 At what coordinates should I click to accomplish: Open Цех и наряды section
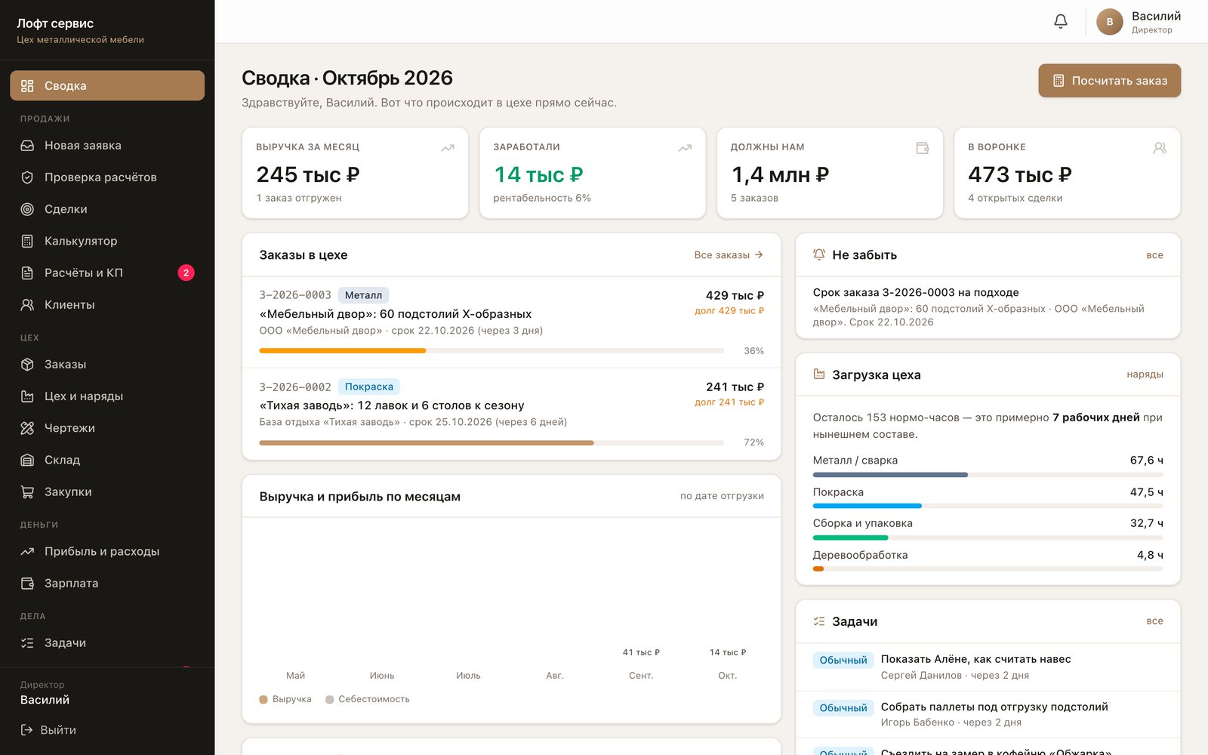107,396
